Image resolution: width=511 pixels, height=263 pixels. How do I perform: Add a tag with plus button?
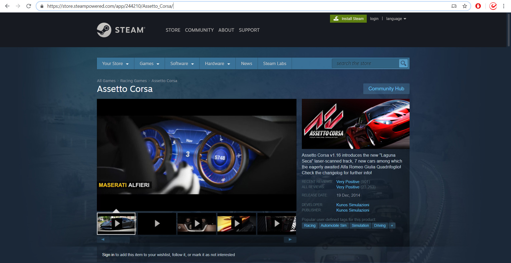[392, 225]
